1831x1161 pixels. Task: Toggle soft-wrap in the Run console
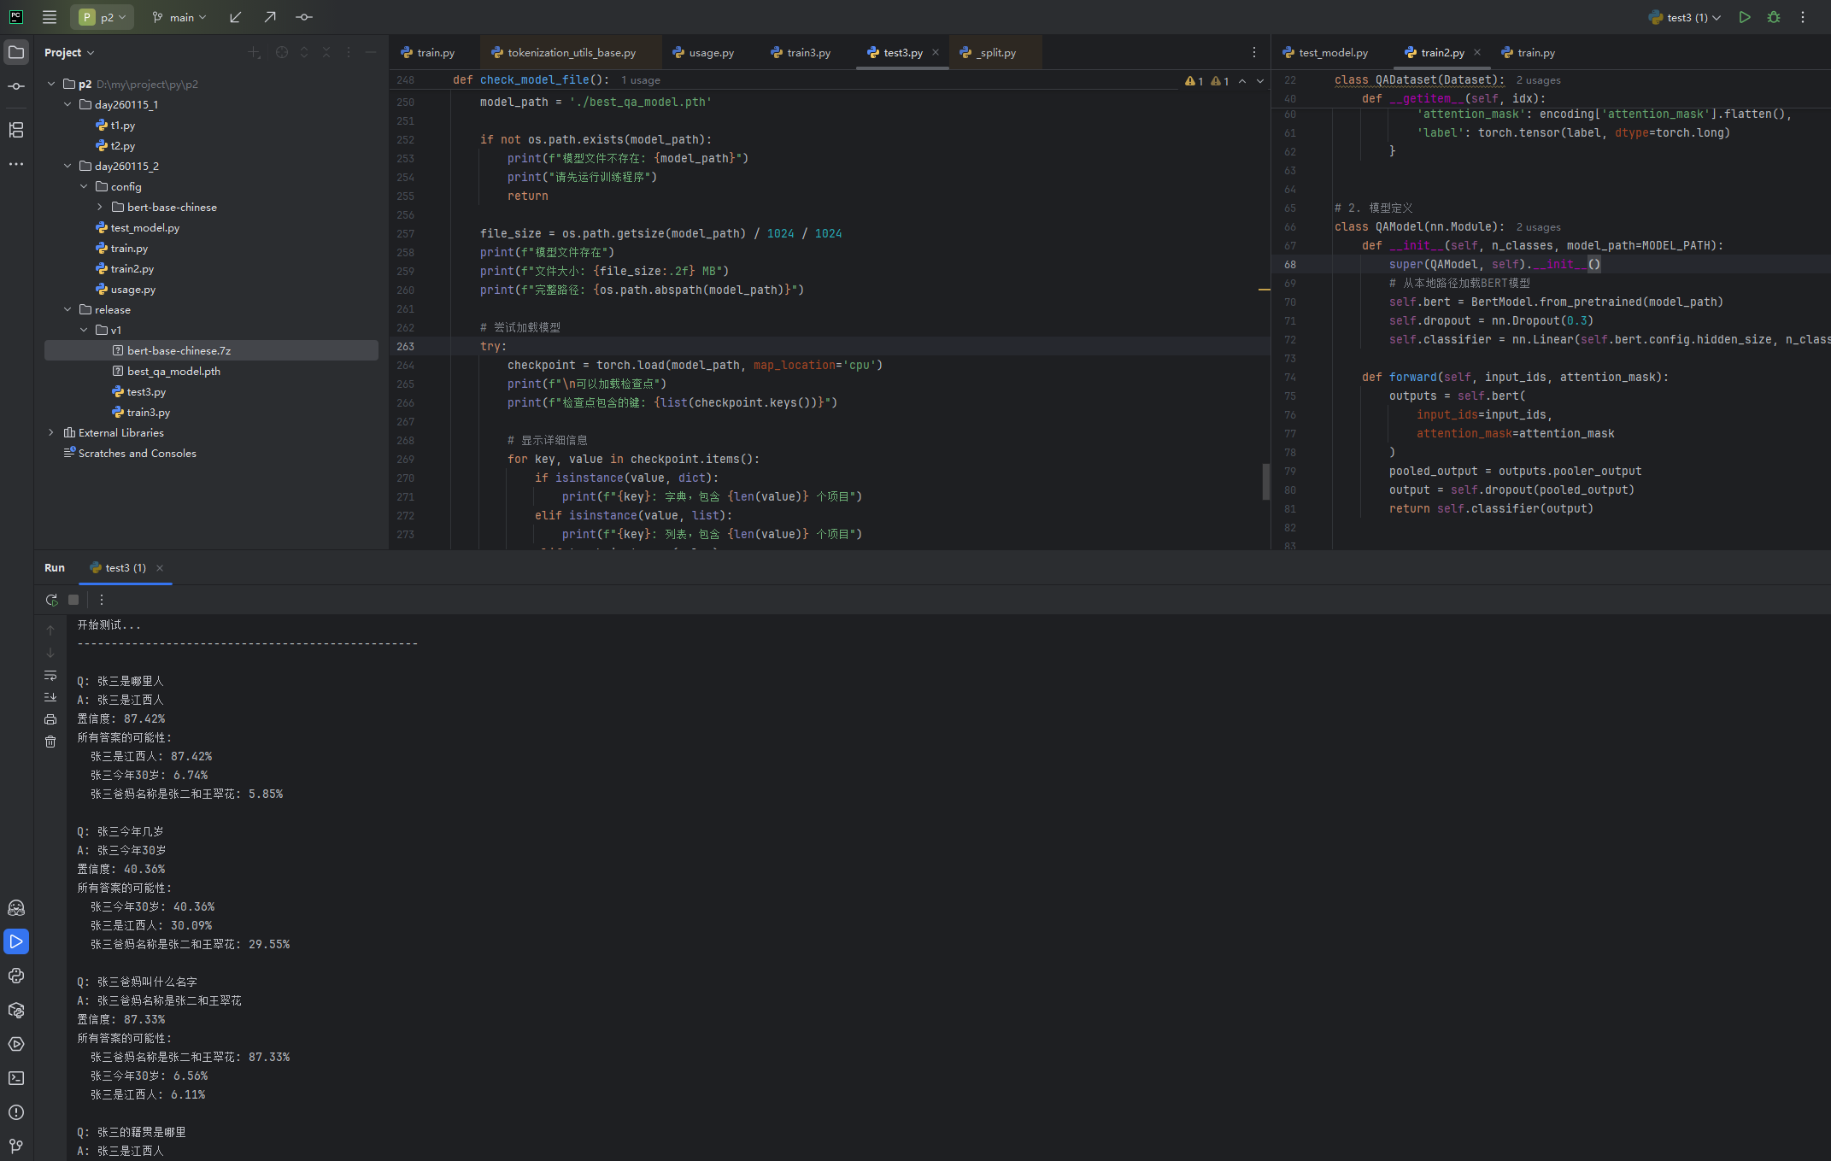[50, 675]
